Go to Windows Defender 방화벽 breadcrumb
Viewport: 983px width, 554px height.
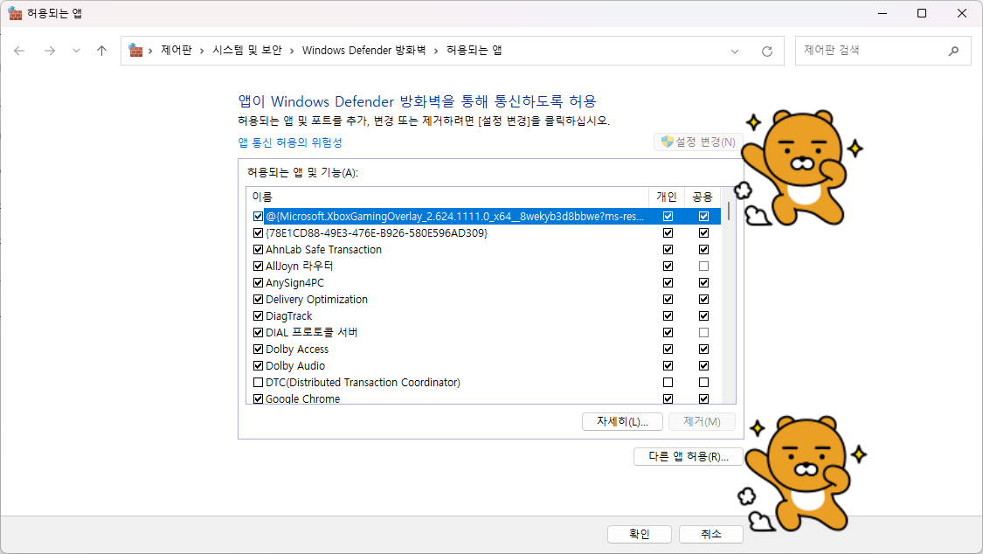(363, 50)
